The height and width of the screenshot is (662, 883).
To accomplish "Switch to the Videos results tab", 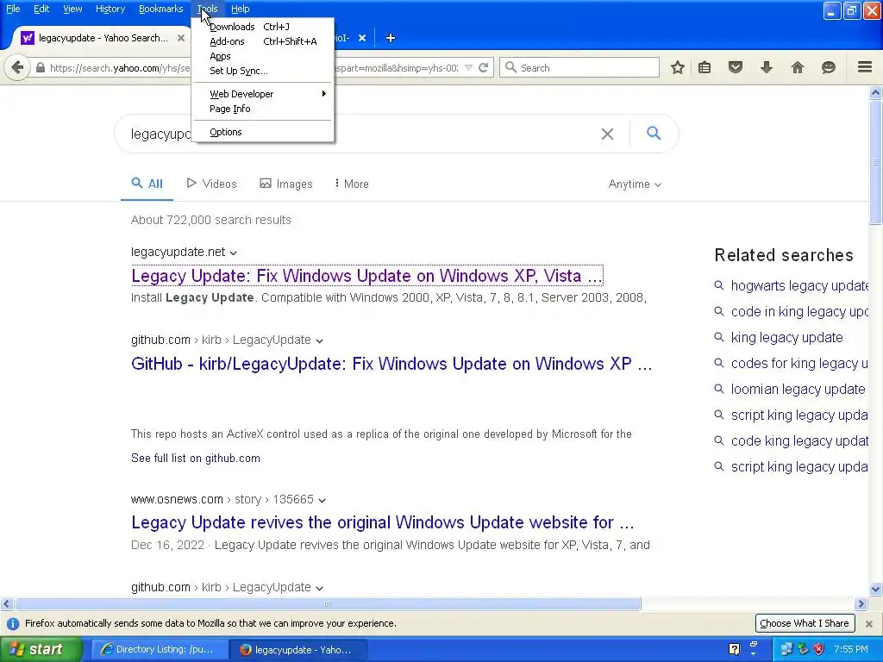I will click(x=212, y=184).
